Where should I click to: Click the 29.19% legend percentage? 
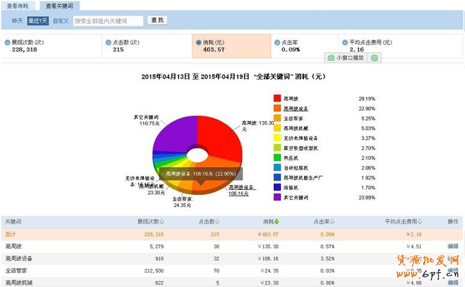367,99
